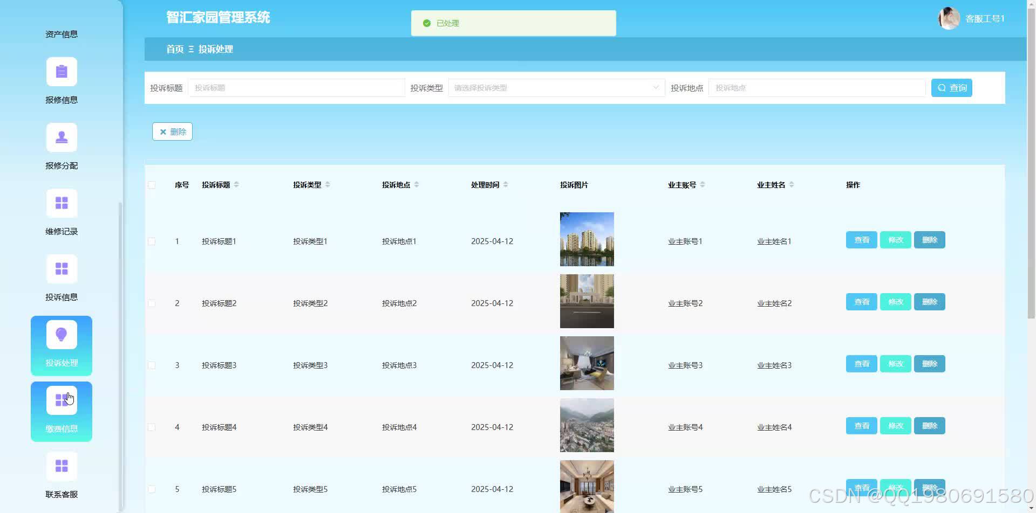Click the 联系客服 sidebar icon

point(62,465)
